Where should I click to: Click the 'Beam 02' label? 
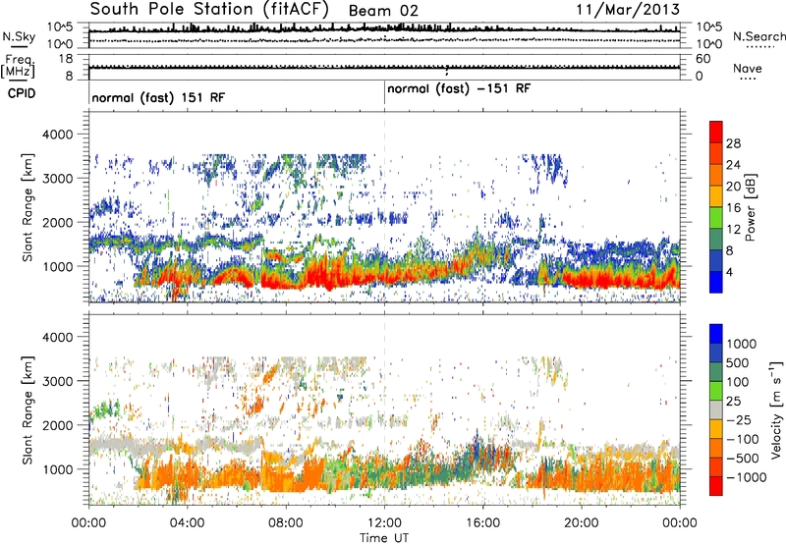(383, 11)
